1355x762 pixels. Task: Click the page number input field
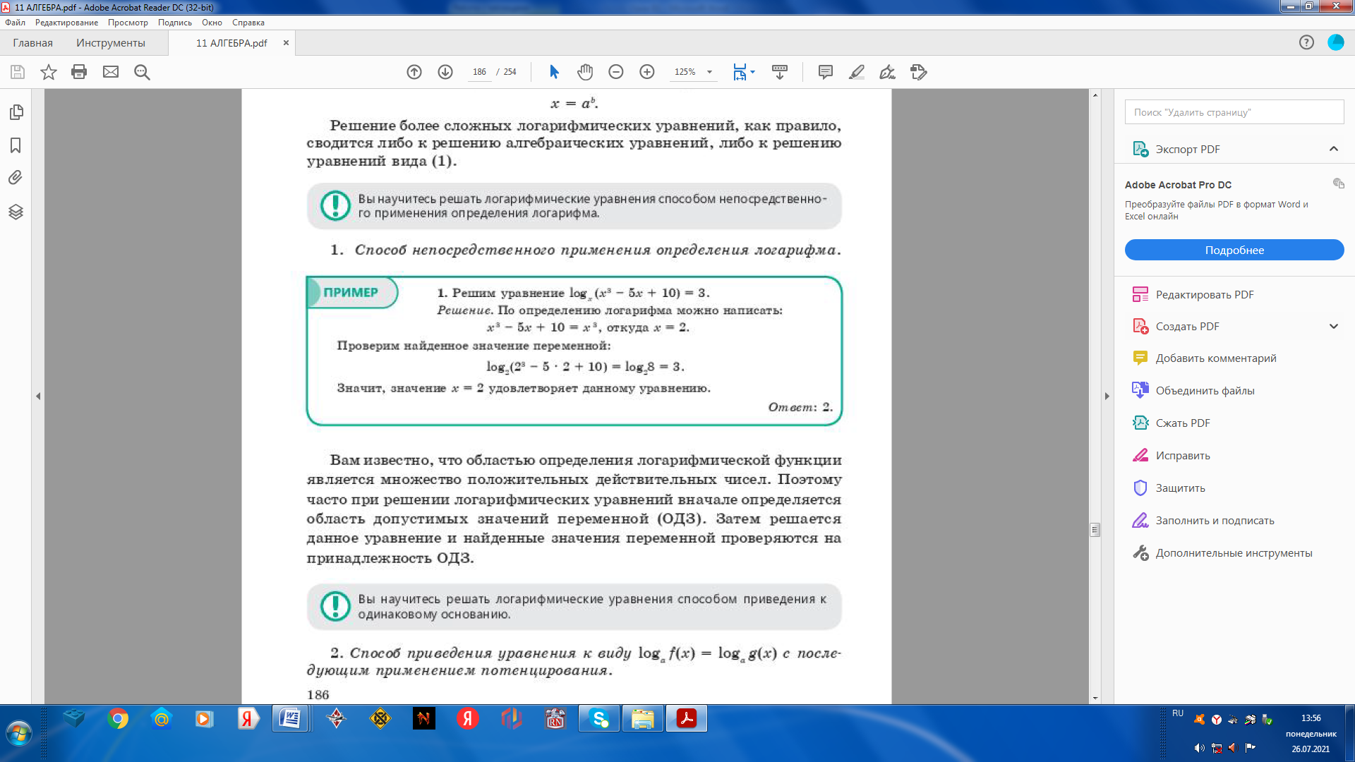pos(480,72)
